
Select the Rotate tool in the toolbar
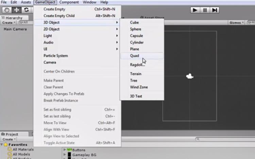(26, 10)
